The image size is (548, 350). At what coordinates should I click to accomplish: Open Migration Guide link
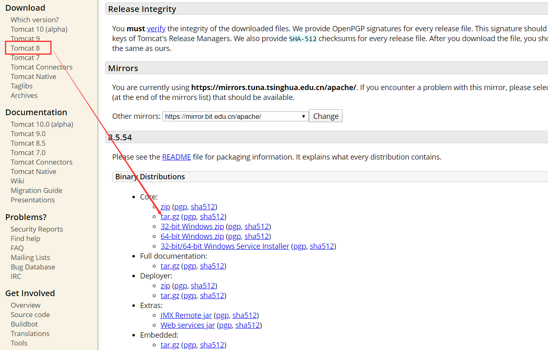click(x=36, y=190)
